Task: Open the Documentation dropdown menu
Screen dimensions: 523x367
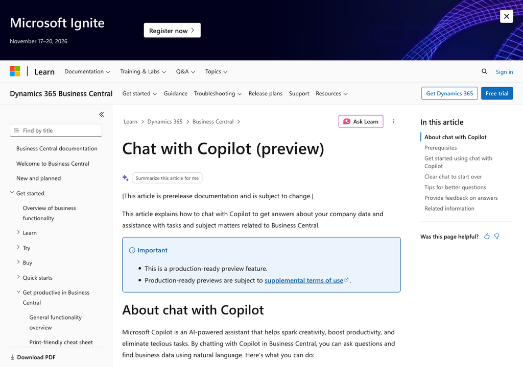Action: click(x=87, y=71)
